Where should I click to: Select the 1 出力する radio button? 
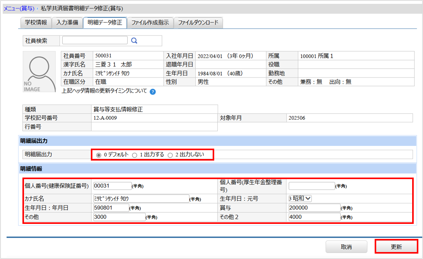(x=135, y=155)
